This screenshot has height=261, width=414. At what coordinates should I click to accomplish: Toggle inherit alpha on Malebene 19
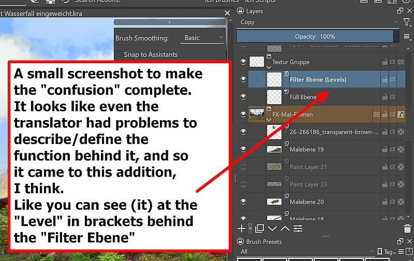coord(401,149)
